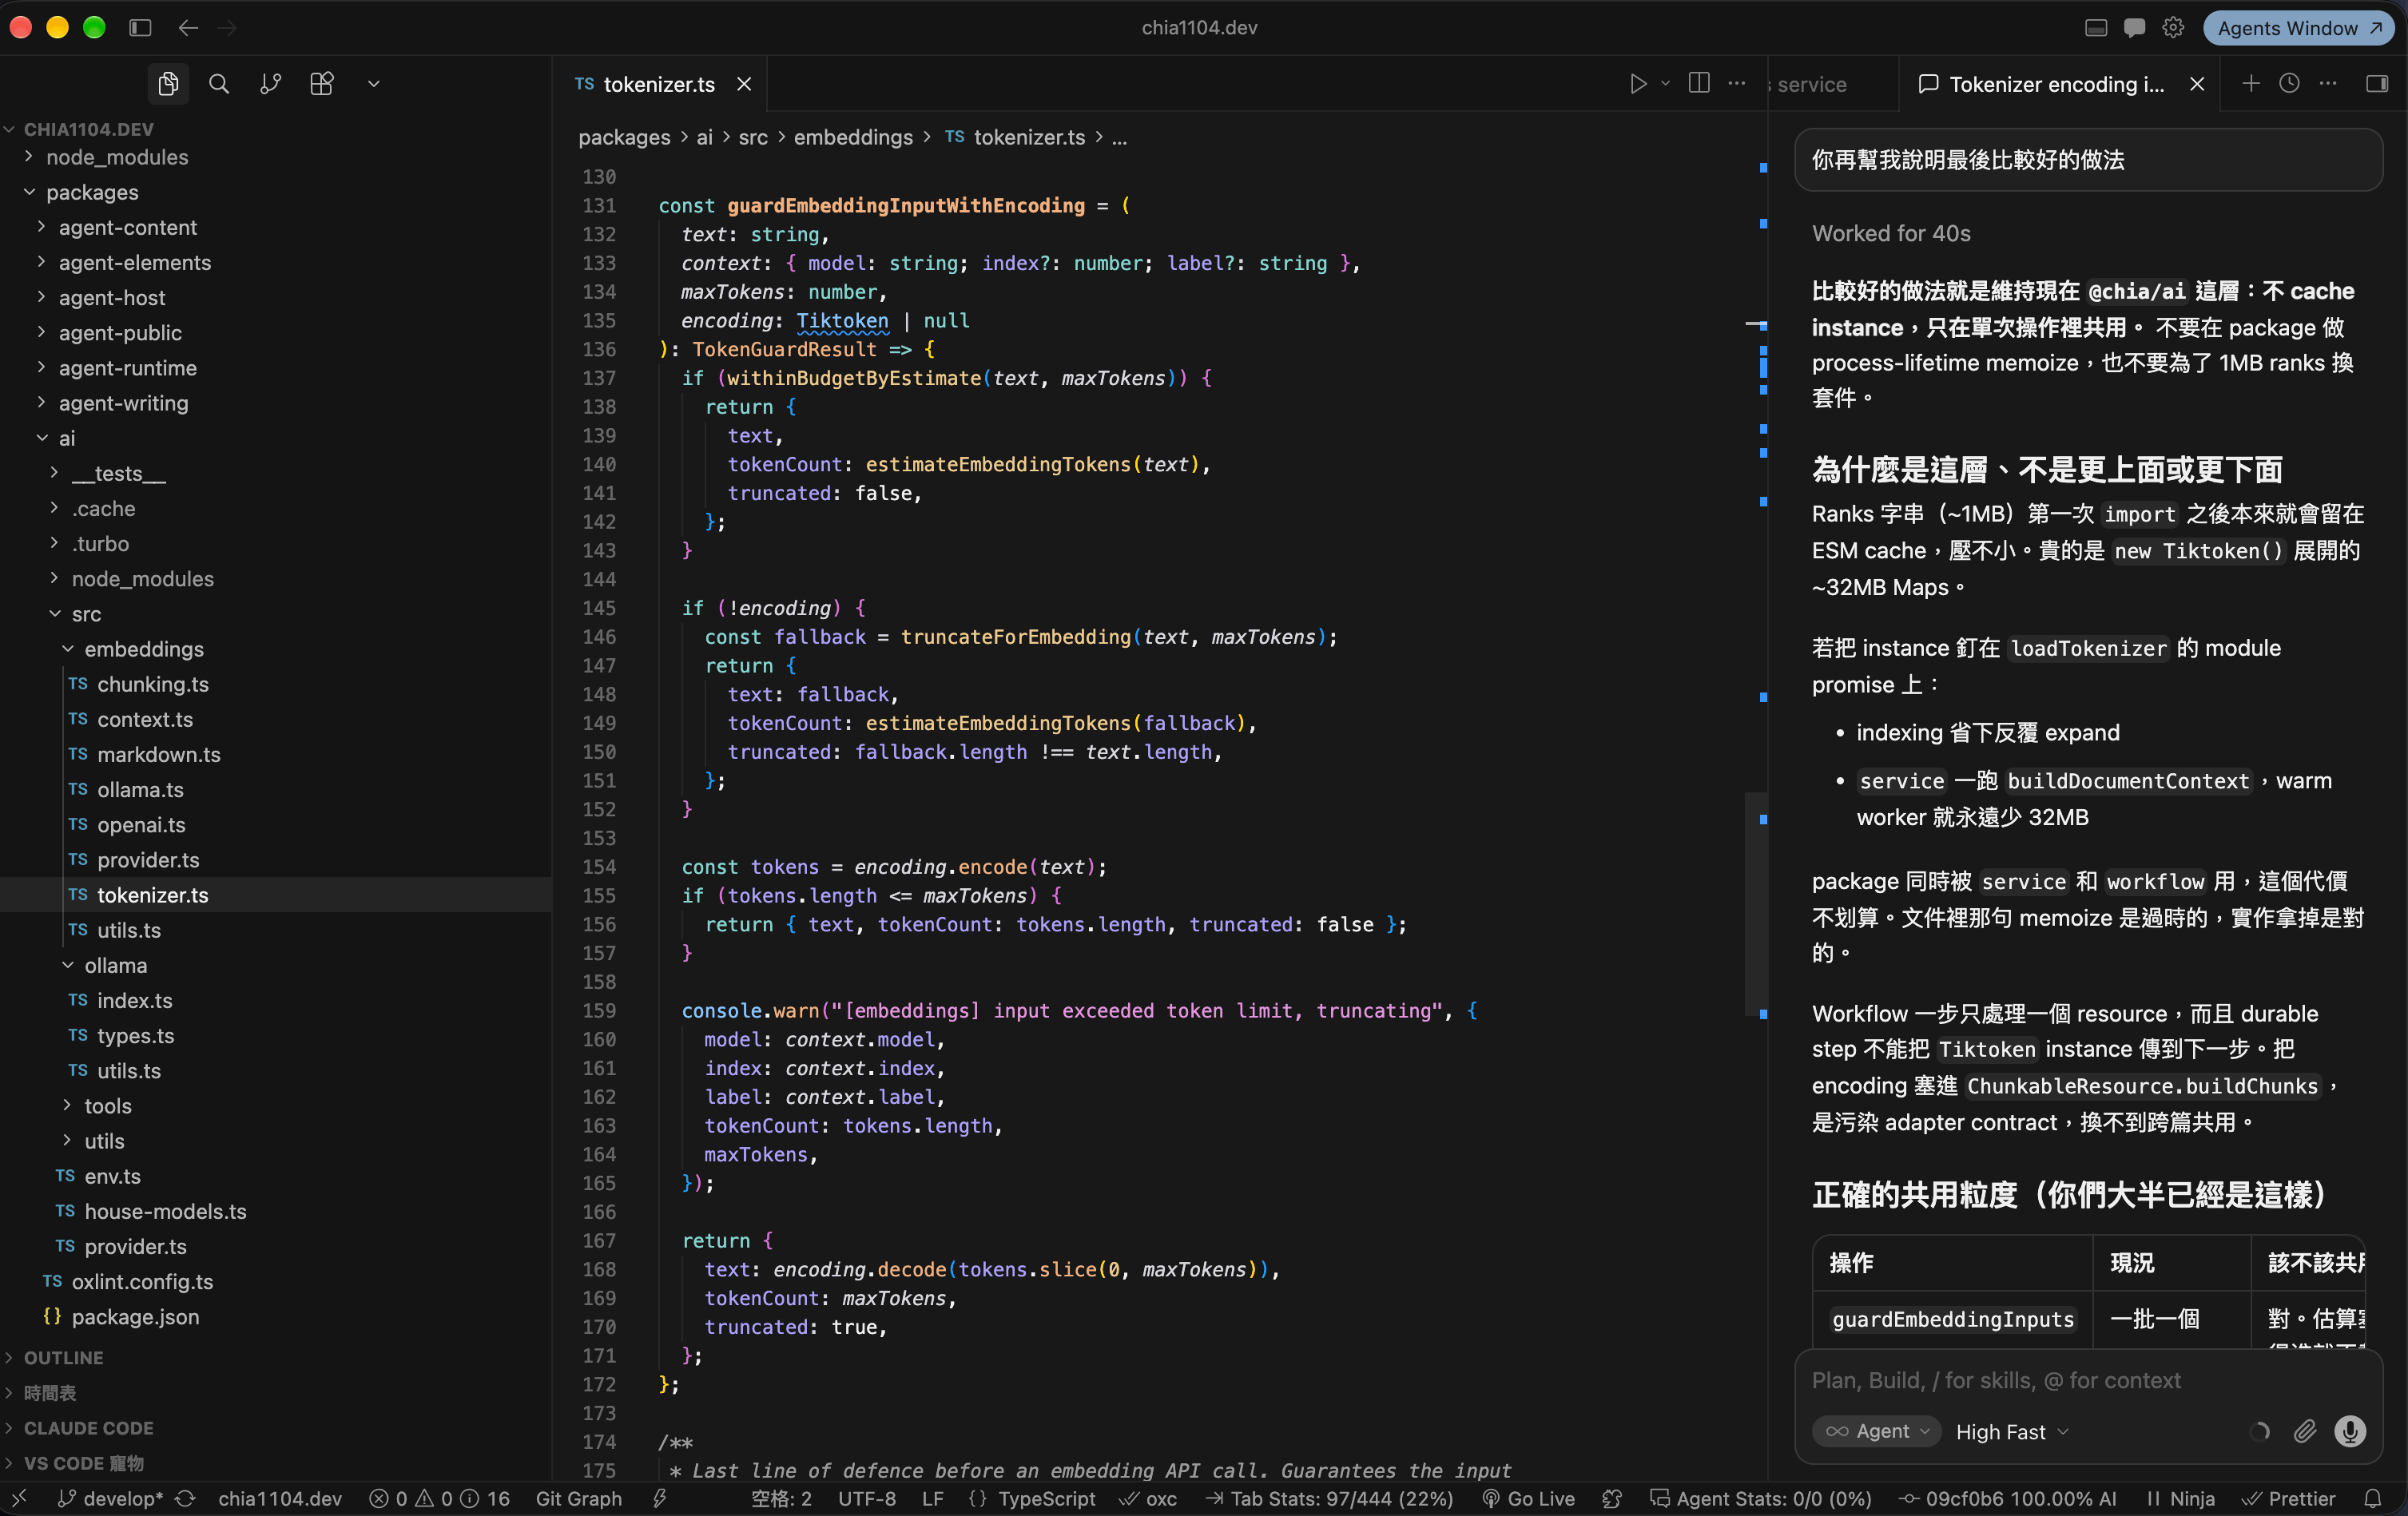Click the Agents Window button
This screenshot has height=1516, width=2408.
tap(2298, 28)
